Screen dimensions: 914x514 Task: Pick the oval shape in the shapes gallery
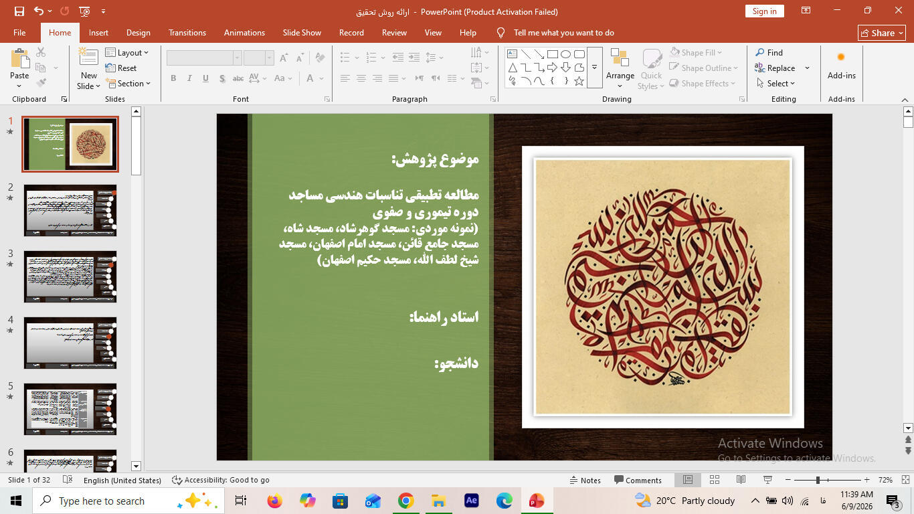pos(566,54)
